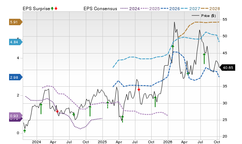This screenshot has width=242, height=144.
Task: Click the EPS Surprise legend title
Action: point(36,9)
